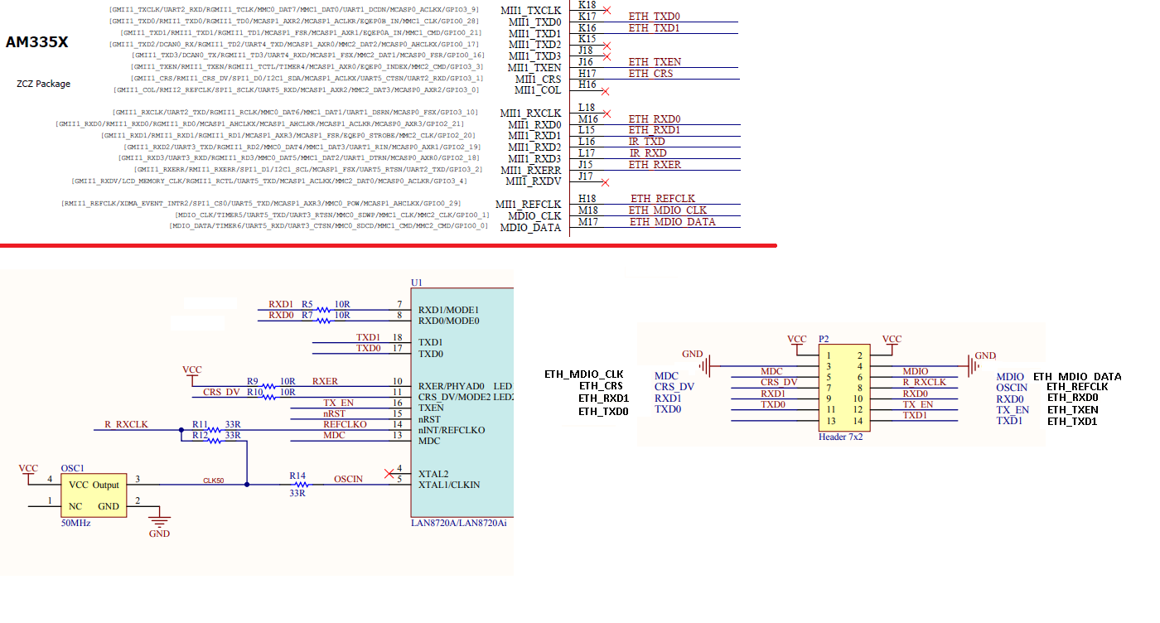1160x623 pixels.
Task: Click the MII1_REFCLK pin name
Action: click(528, 205)
